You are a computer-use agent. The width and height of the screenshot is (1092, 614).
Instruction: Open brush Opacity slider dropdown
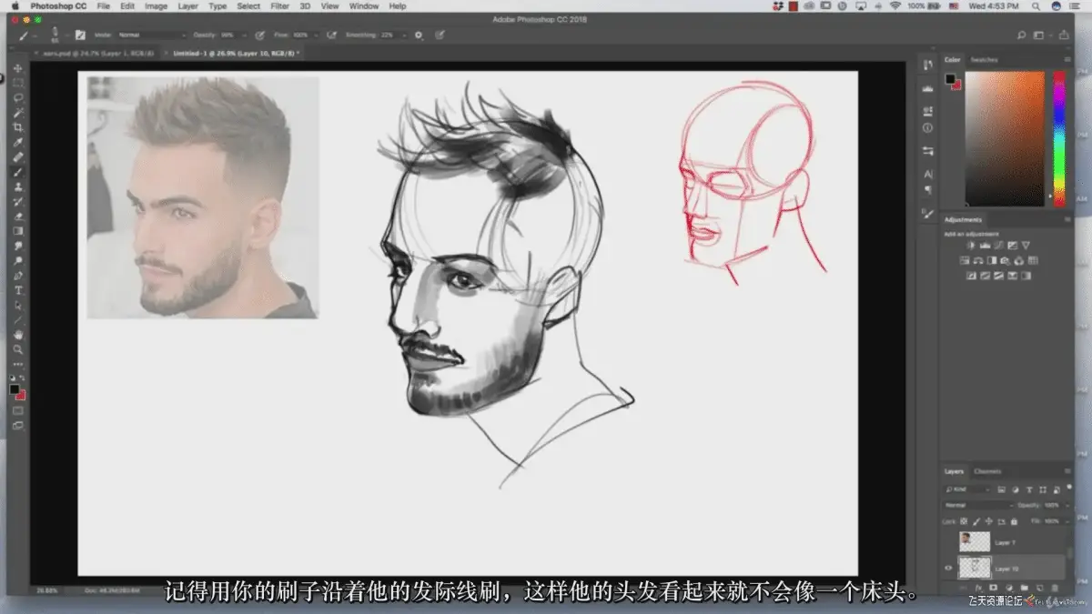click(245, 35)
